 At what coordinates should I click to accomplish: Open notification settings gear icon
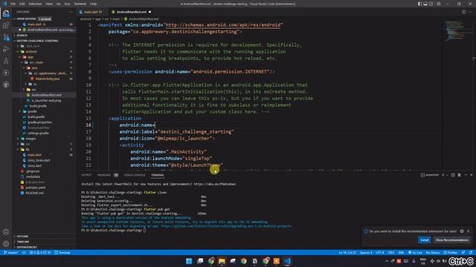(462, 231)
